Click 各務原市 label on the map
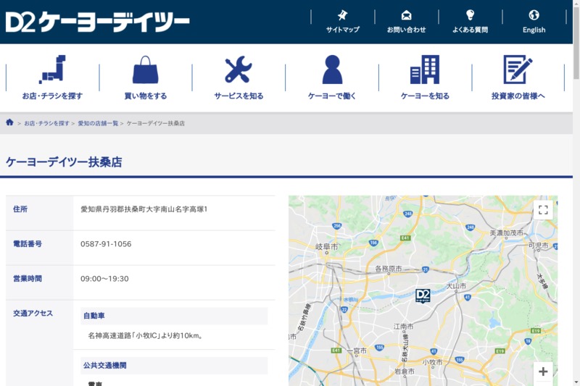 click(x=389, y=269)
